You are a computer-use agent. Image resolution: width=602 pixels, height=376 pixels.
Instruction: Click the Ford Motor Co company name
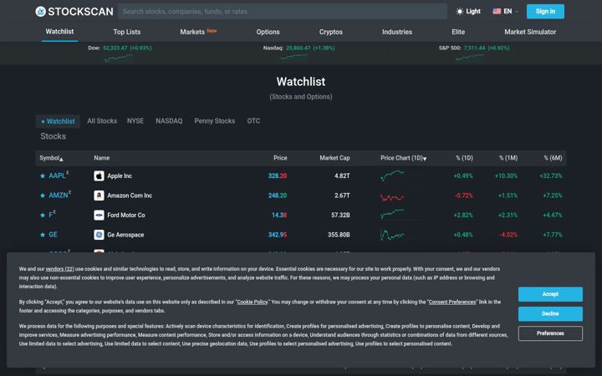pos(126,215)
